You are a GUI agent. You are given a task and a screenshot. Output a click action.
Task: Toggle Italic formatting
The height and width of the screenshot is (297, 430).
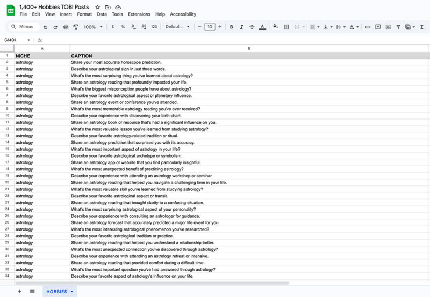pos(241,27)
